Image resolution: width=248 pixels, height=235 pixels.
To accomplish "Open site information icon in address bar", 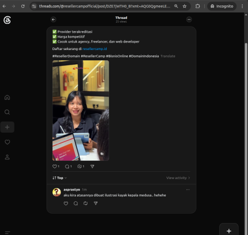I will click(34, 6).
